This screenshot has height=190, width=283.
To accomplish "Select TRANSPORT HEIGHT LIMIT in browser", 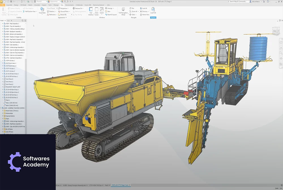I will [13, 87].
